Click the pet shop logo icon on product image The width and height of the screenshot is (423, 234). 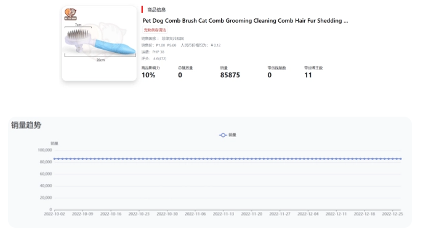click(x=70, y=14)
